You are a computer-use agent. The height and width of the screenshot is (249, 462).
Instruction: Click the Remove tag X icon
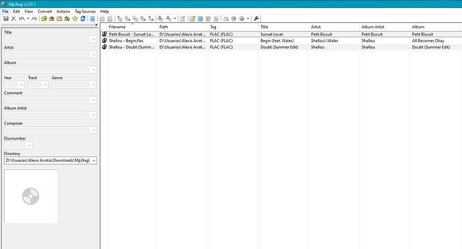pyautogui.click(x=13, y=19)
